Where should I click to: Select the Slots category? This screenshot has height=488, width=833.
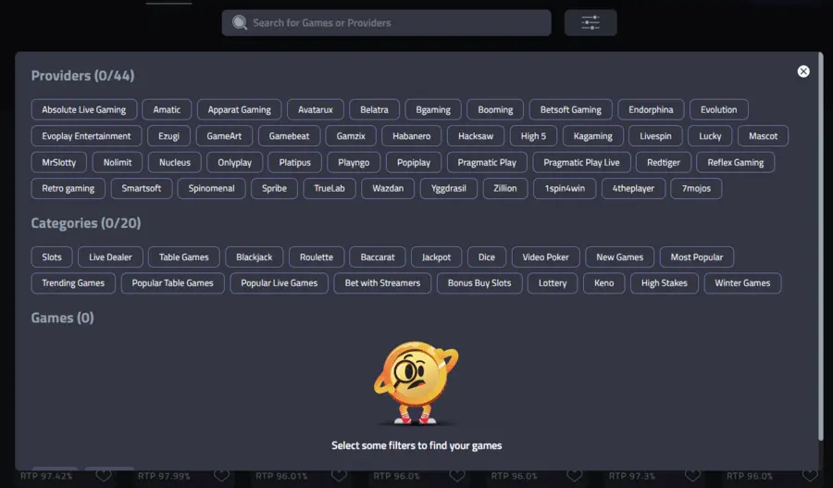tap(52, 257)
